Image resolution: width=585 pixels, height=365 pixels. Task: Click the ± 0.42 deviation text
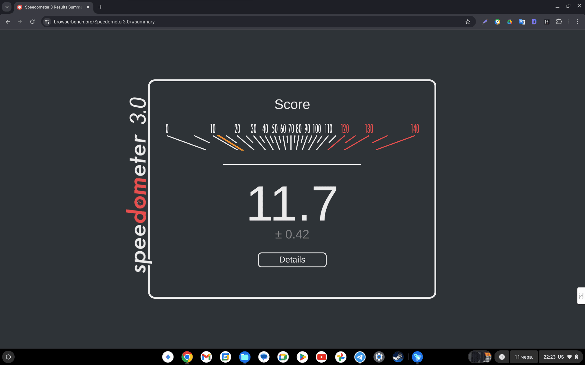pos(292,234)
